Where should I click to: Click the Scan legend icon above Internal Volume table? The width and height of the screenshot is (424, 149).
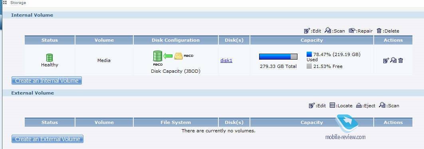[328, 31]
